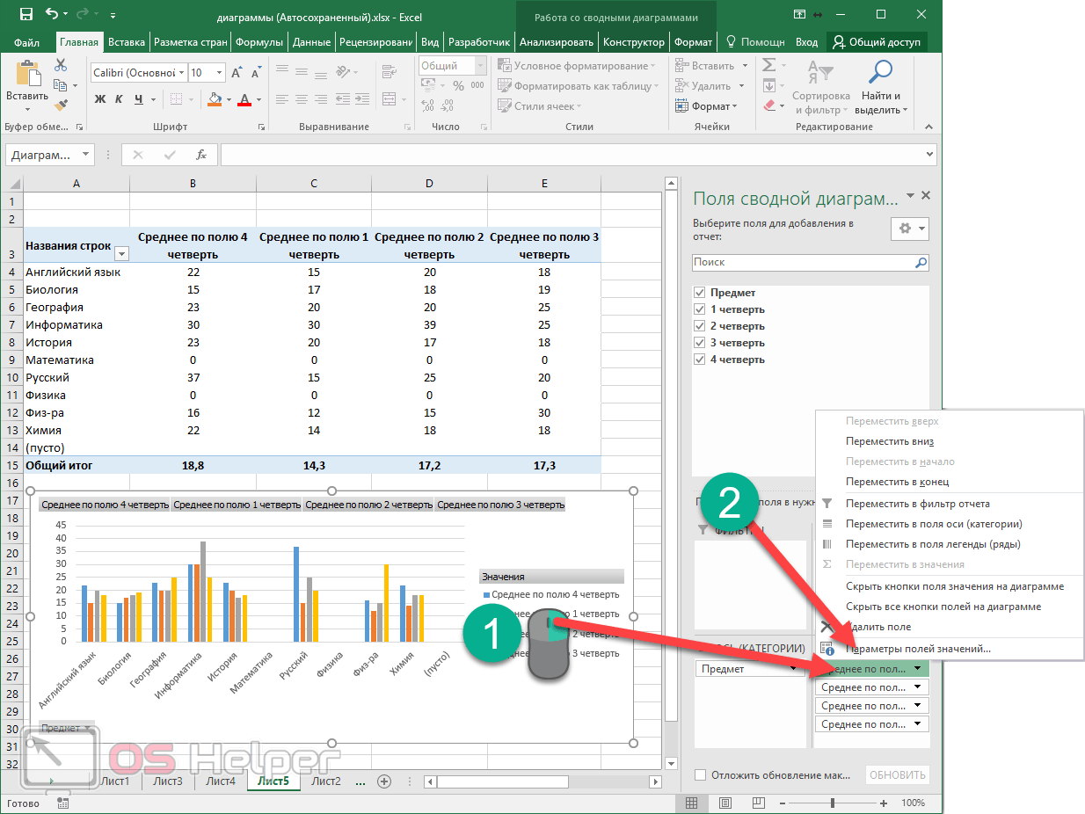The image size is (1085, 814).
Task: Click the Cut scissors icon
Action: tap(61, 65)
